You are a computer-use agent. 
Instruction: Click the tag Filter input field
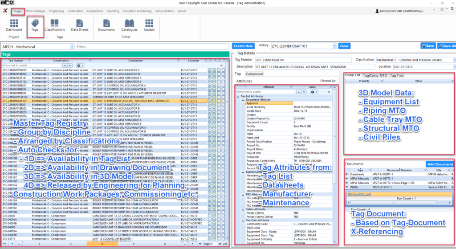pyautogui.click(x=151, y=46)
